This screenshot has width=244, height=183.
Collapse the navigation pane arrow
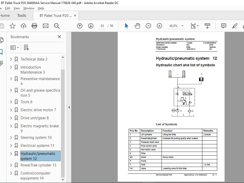click(x=69, y=107)
